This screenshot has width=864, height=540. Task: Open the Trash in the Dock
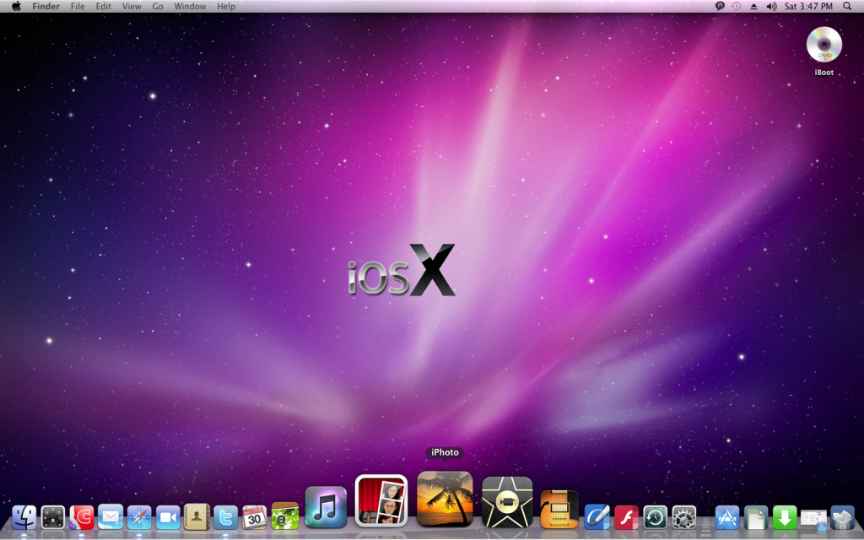pyautogui.click(x=842, y=518)
